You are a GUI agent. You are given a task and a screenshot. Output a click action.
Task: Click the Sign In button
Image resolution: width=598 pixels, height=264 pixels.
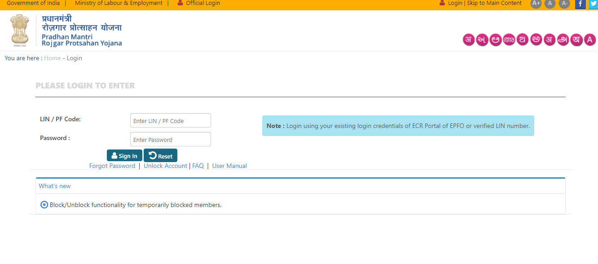click(124, 155)
